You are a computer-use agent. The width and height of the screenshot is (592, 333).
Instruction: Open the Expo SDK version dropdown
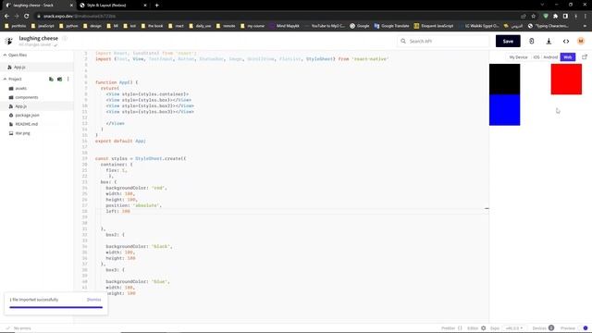coord(514,328)
